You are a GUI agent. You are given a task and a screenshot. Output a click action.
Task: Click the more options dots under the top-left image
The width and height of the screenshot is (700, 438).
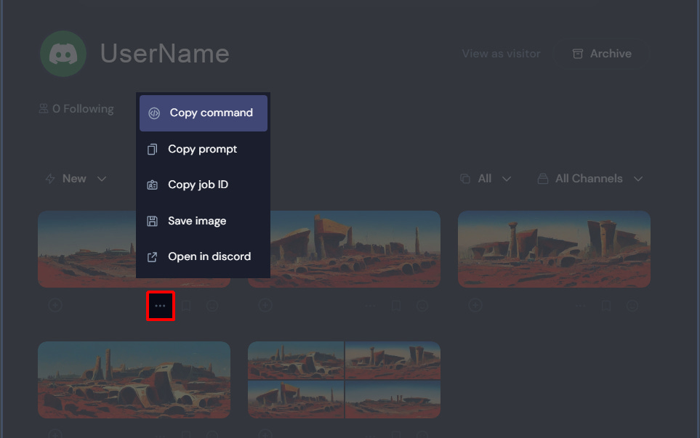(160, 306)
